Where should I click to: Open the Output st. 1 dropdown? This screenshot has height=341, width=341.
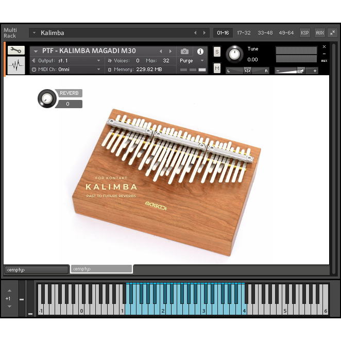tap(98, 61)
